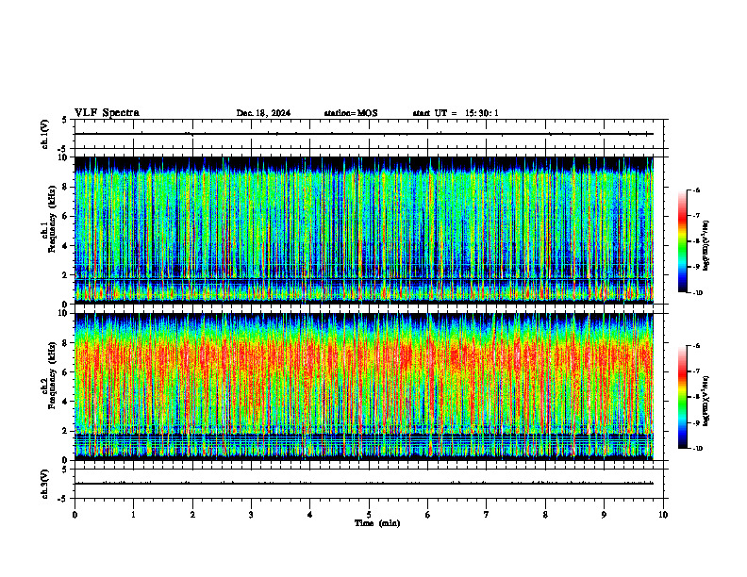
Task: Select the date text "Dec. 18, 2024"
Action: click(263, 113)
